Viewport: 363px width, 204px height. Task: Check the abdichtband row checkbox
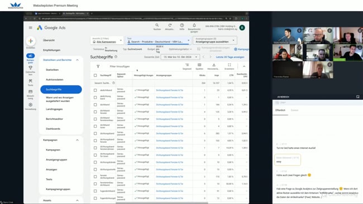coord(95,90)
